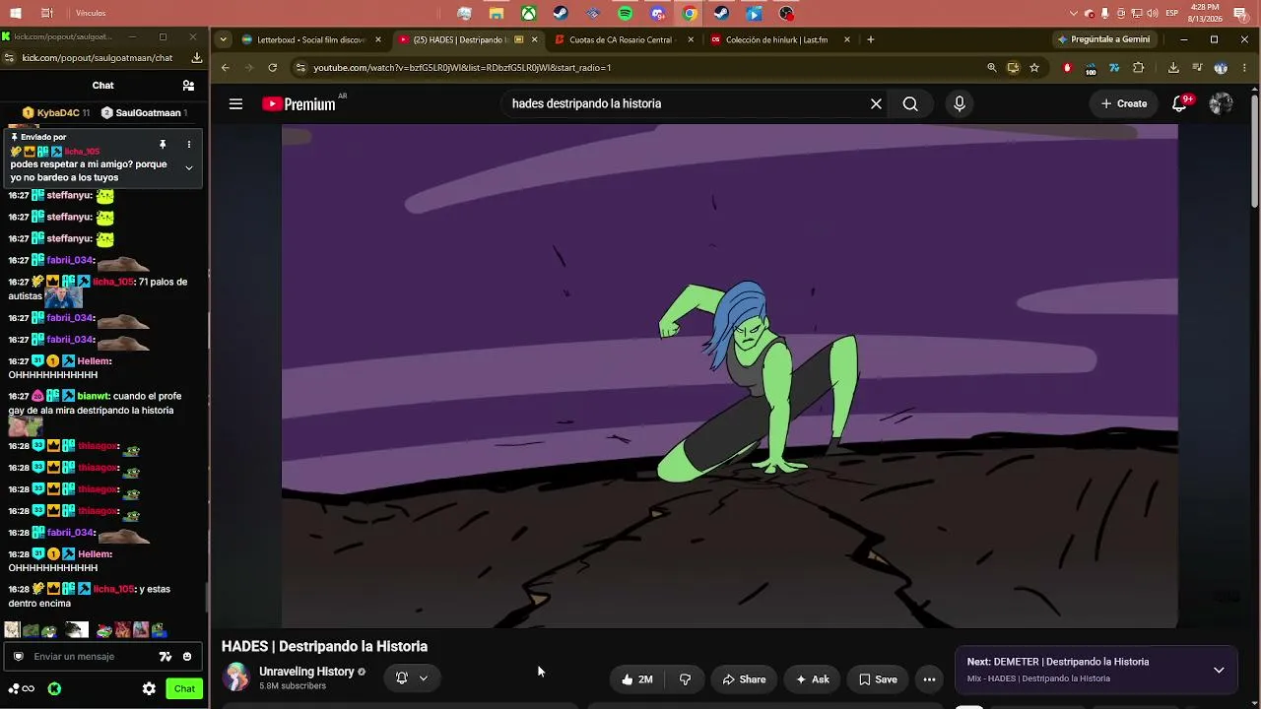Click Pregúntale a Gemini button

click(x=1103, y=39)
